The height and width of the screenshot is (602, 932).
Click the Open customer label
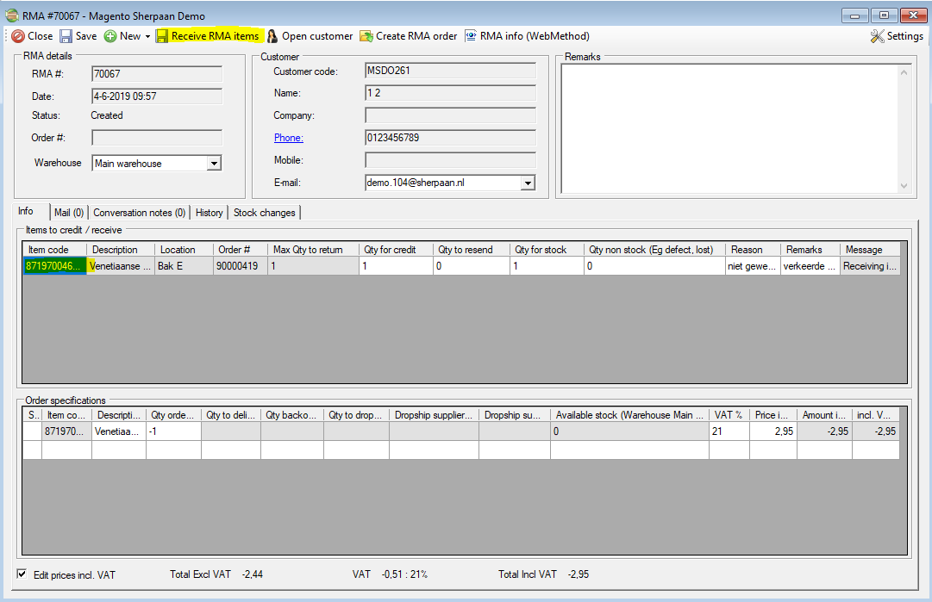coord(317,36)
